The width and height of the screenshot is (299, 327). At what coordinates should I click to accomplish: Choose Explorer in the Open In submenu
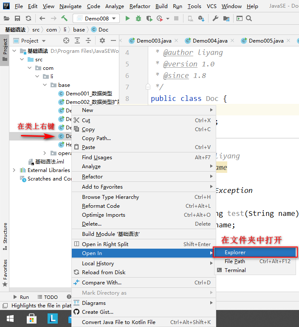(x=255, y=252)
